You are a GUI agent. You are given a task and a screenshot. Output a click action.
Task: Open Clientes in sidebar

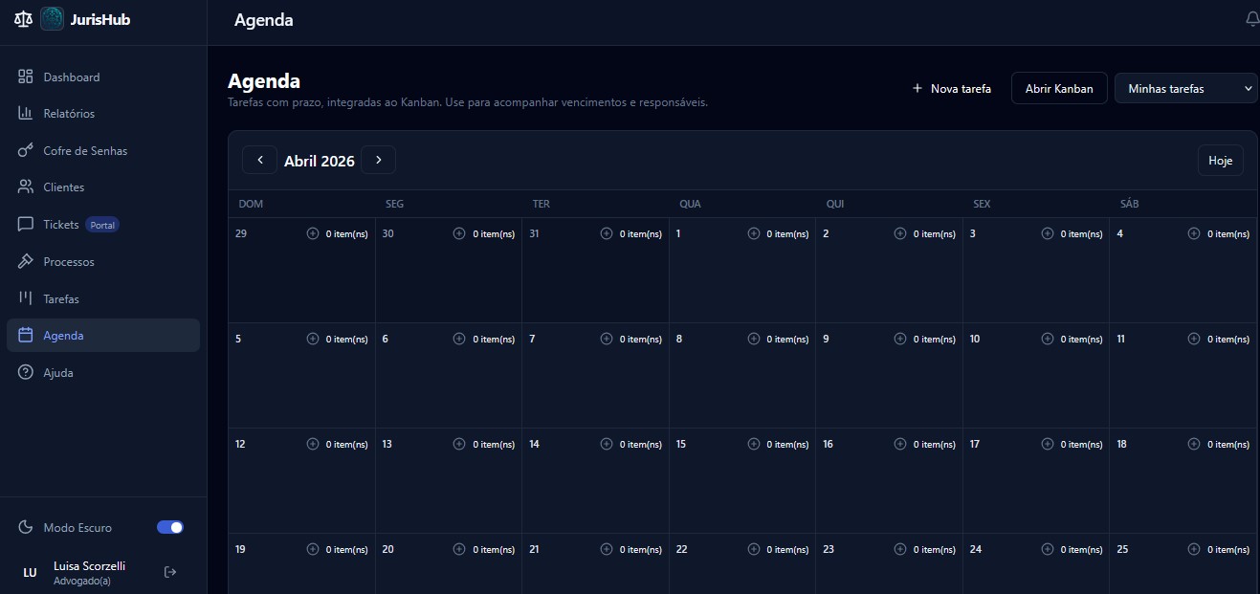click(103, 187)
